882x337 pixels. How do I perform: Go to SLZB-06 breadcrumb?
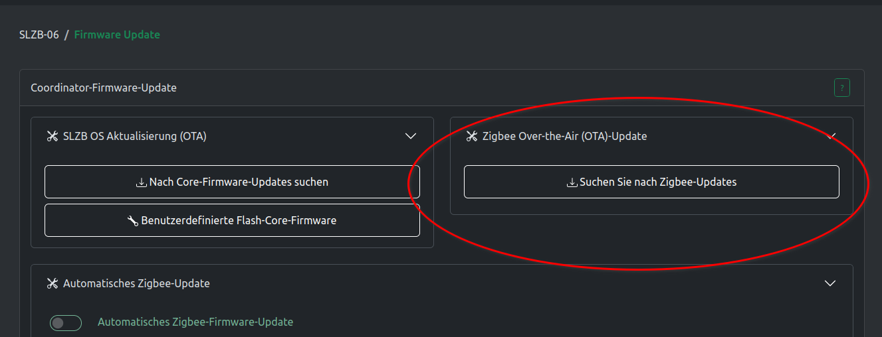39,34
